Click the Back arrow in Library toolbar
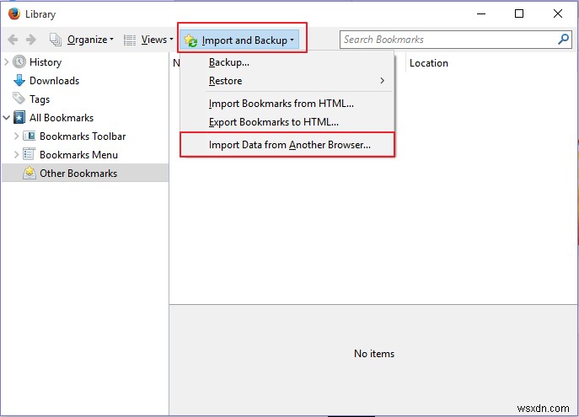The width and height of the screenshot is (579, 417). [13, 40]
